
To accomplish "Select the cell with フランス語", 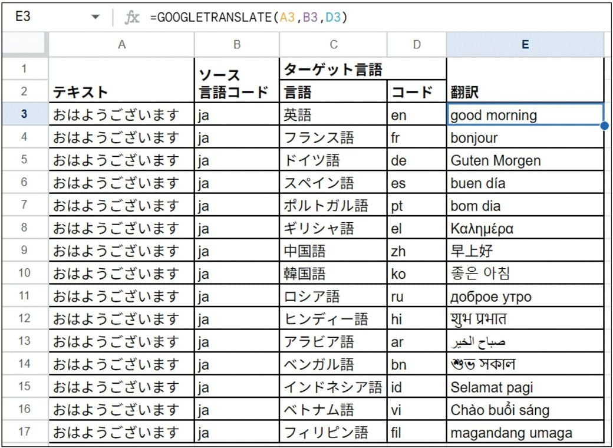I will [333, 137].
